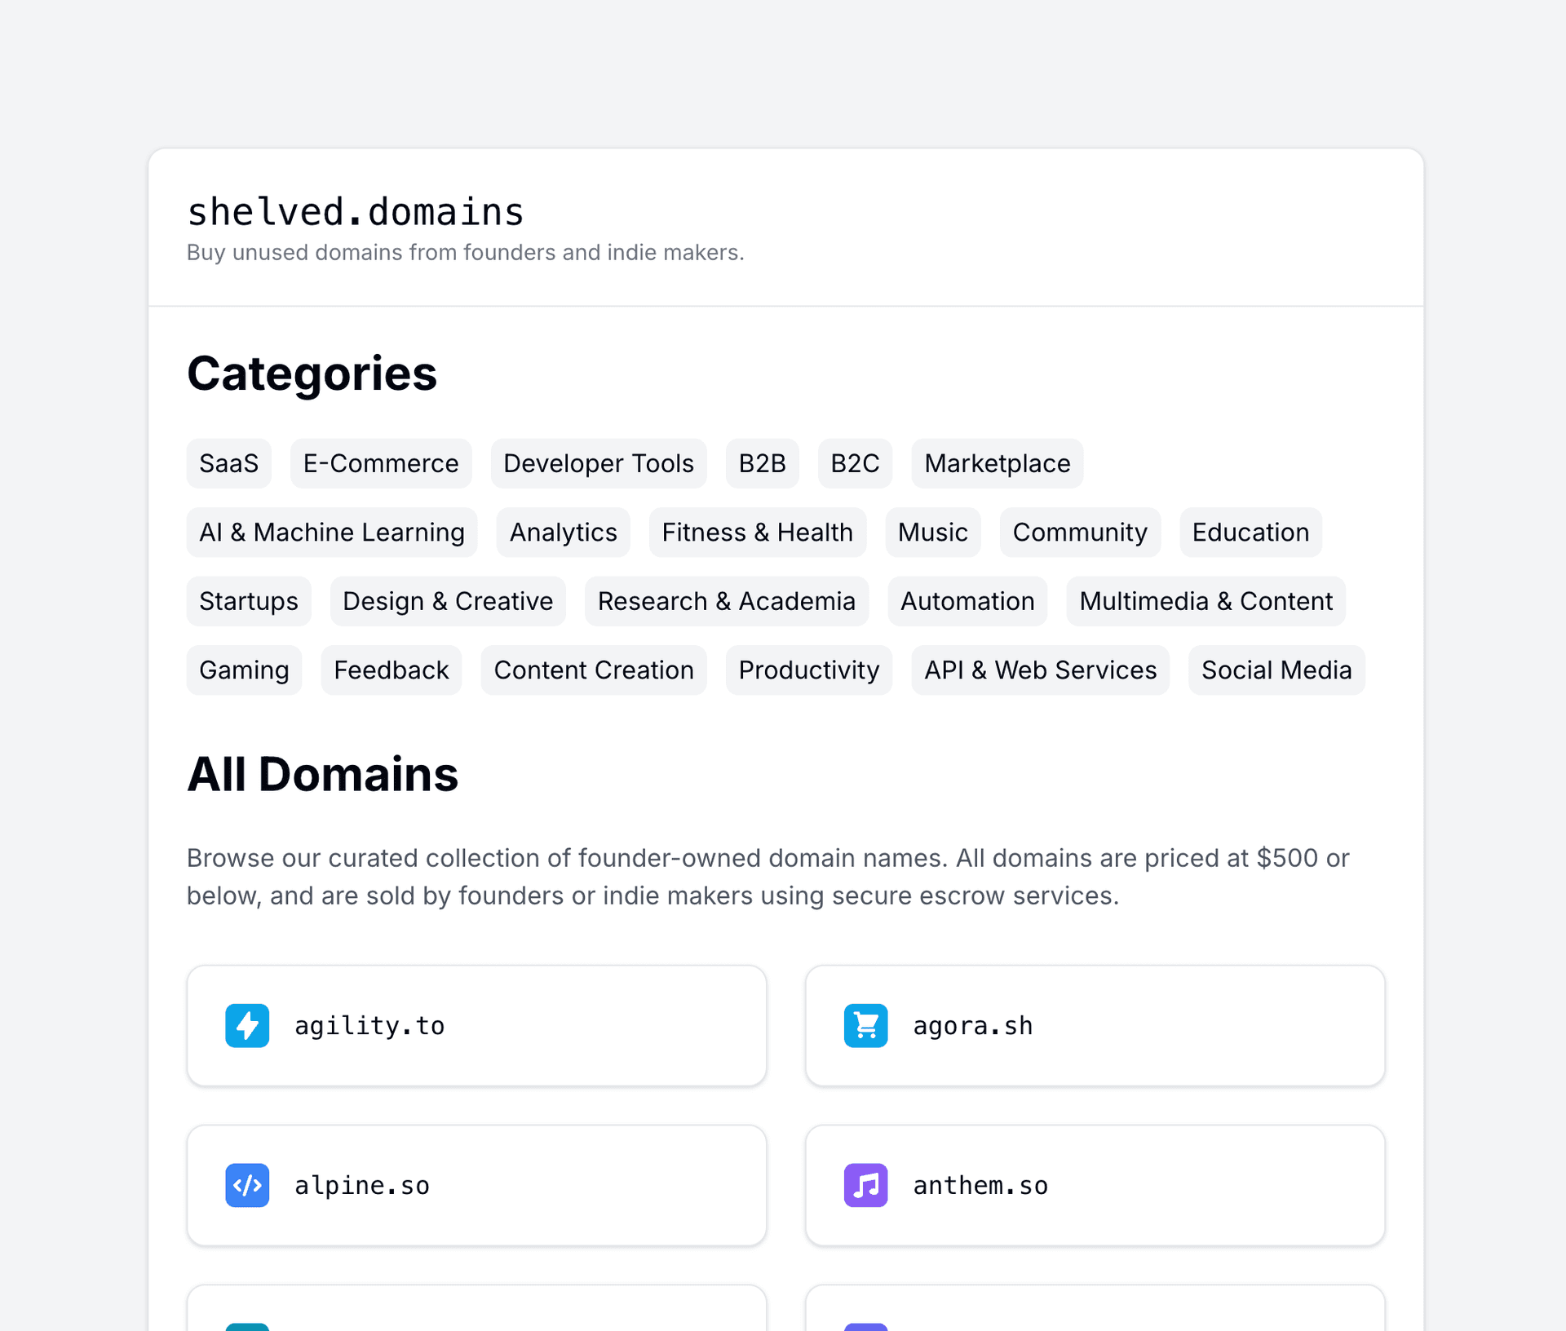Click the Education category pill
The width and height of the screenshot is (1566, 1331).
coord(1250,532)
